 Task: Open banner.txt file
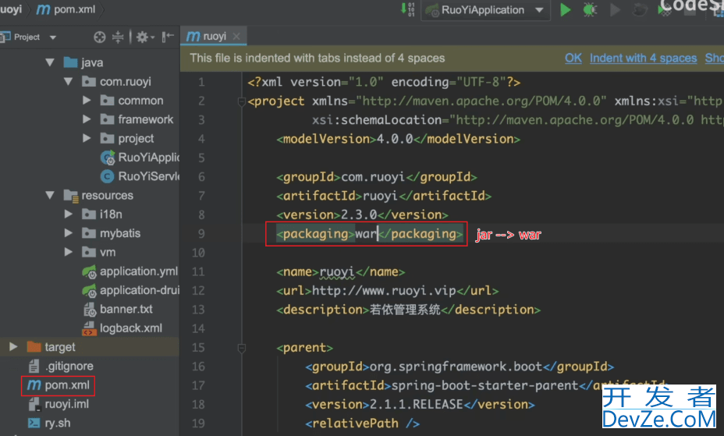(x=118, y=309)
